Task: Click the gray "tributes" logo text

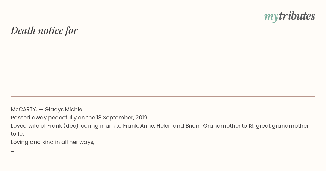Action: (297, 16)
